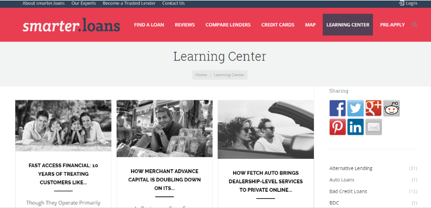
Task: Follow the Home breadcrumb link
Action: coord(201,75)
